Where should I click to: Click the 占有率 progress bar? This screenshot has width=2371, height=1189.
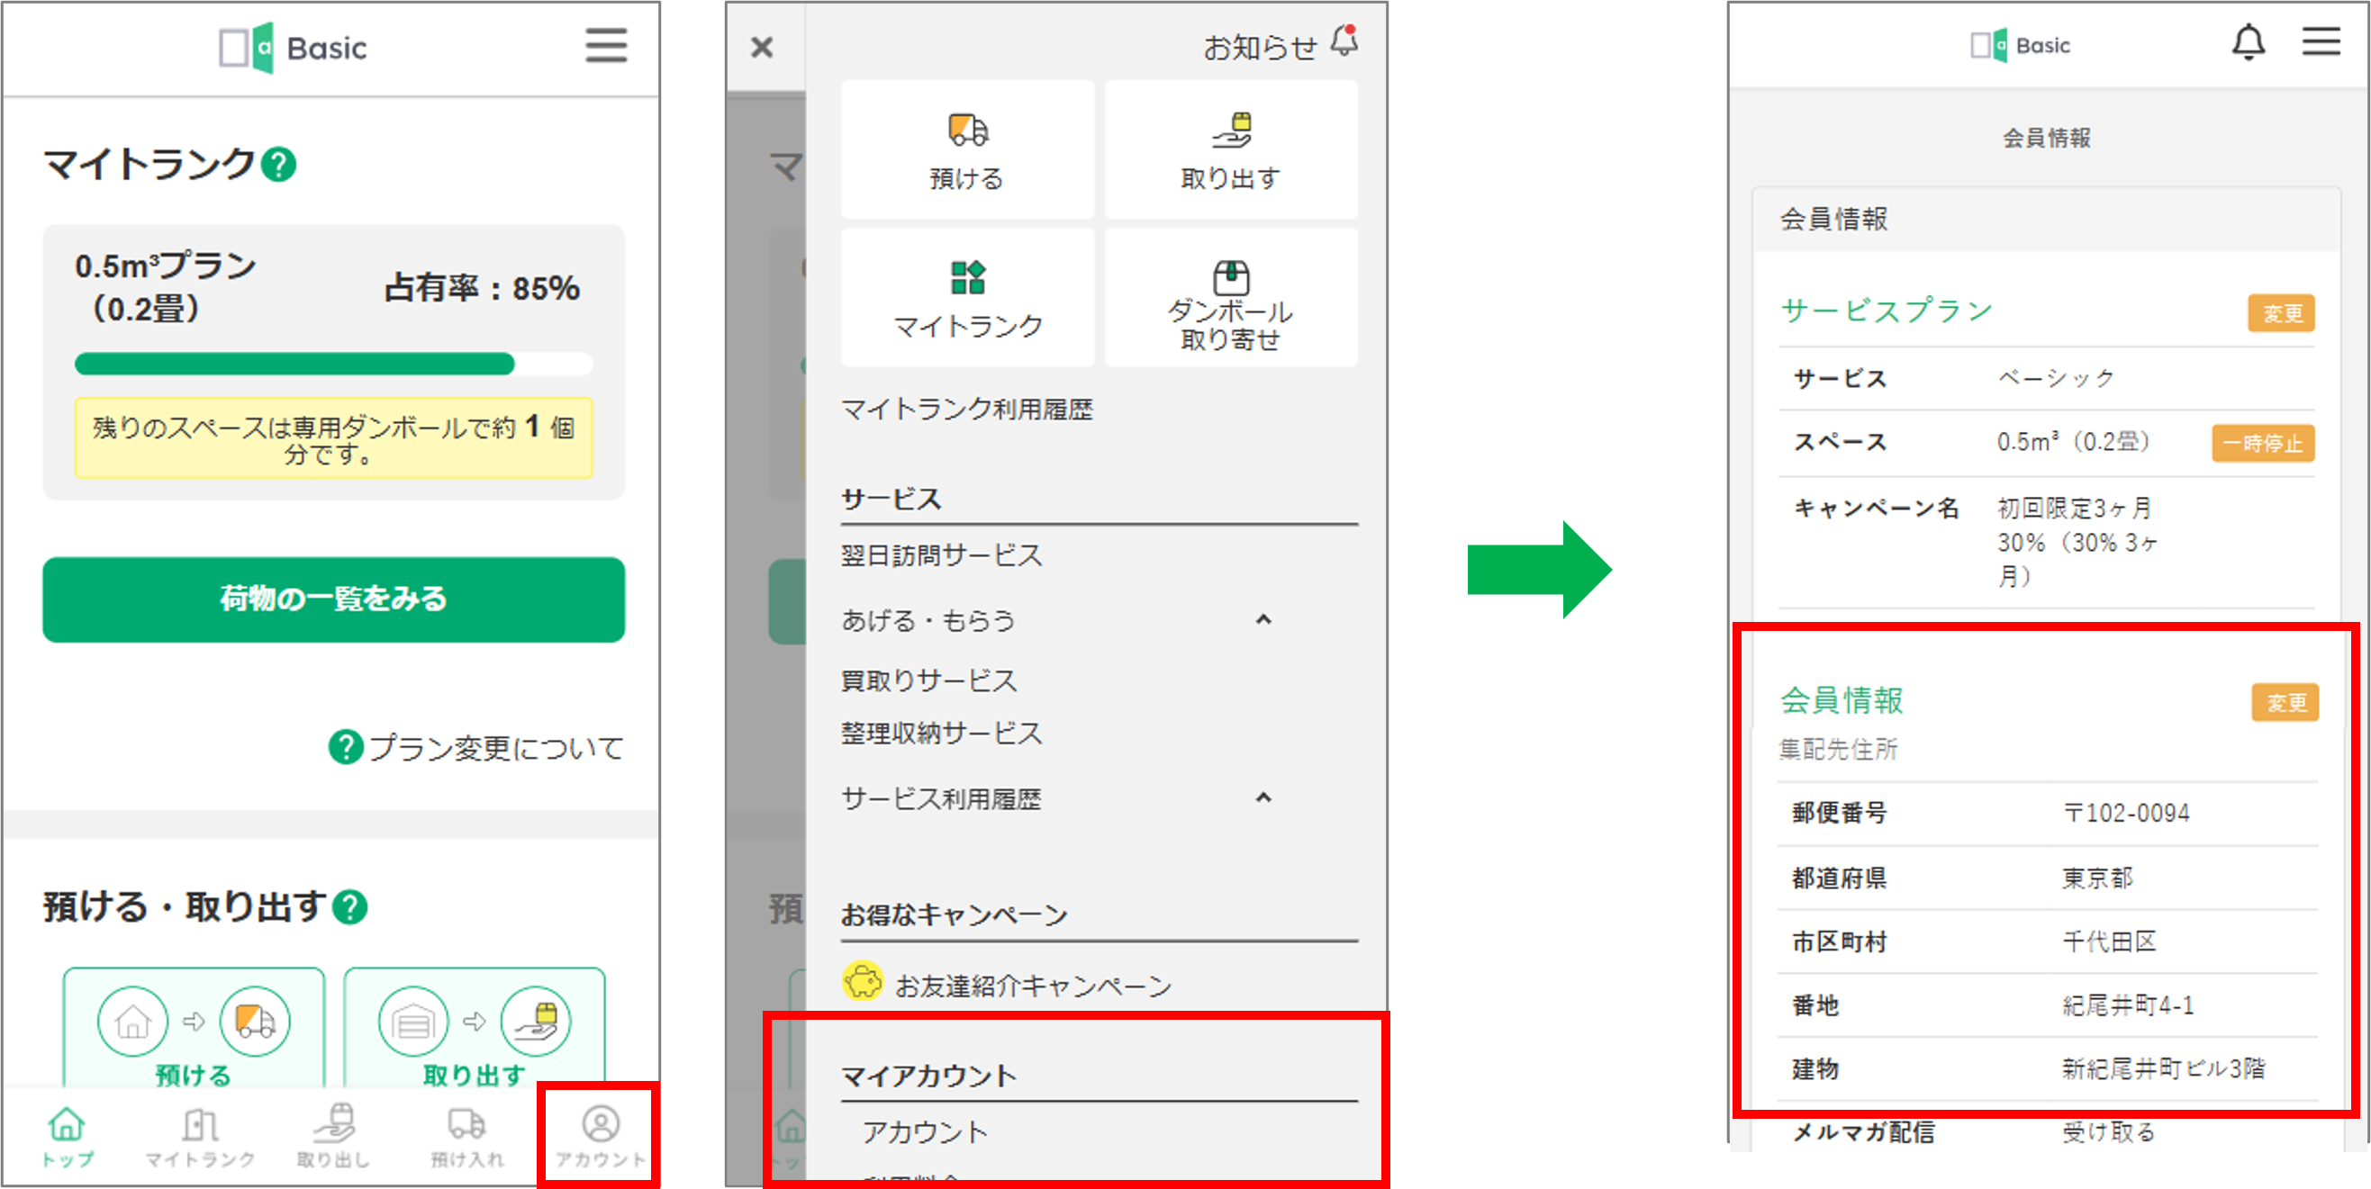pyautogui.click(x=334, y=365)
